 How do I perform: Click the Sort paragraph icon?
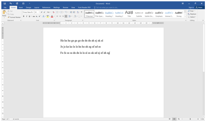(x=78, y=12)
